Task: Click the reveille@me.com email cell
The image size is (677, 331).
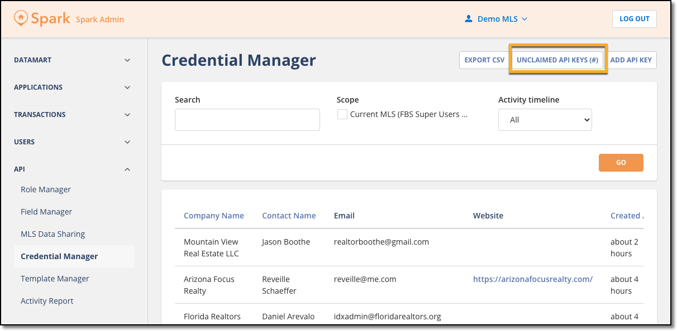Action: coord(365,279)
